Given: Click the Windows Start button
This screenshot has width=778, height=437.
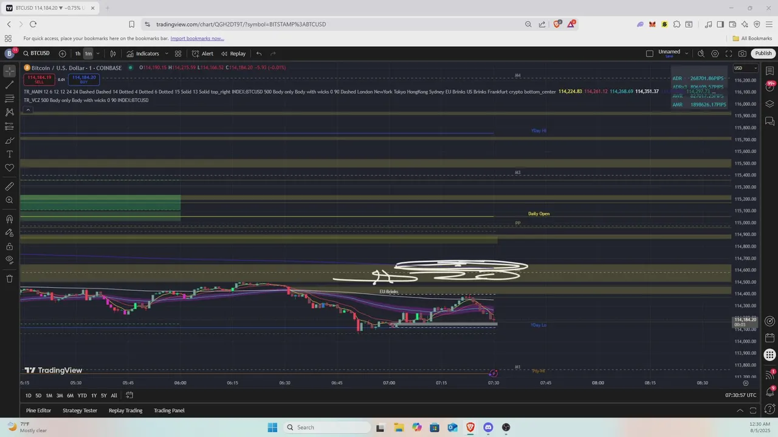Looking at the screenshot, I should tap(272, 427).
